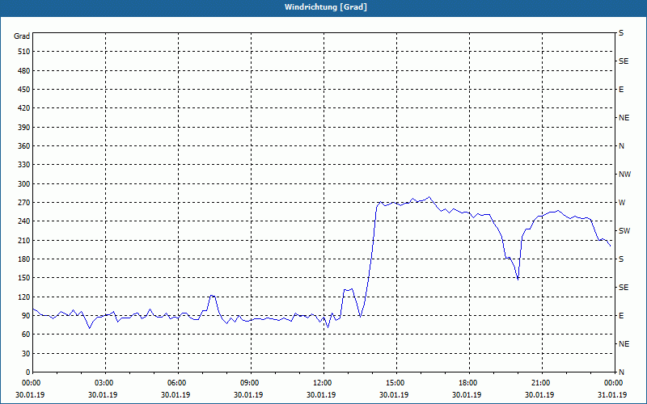Select the 21:00 time label
Screen dimensions: 647x404
click(x=542, y=383)
